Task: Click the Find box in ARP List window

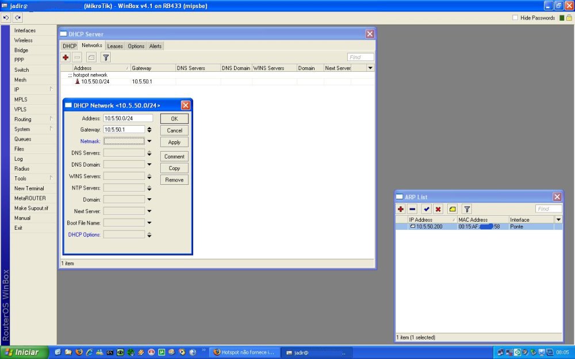Action: tap(549, 209)
